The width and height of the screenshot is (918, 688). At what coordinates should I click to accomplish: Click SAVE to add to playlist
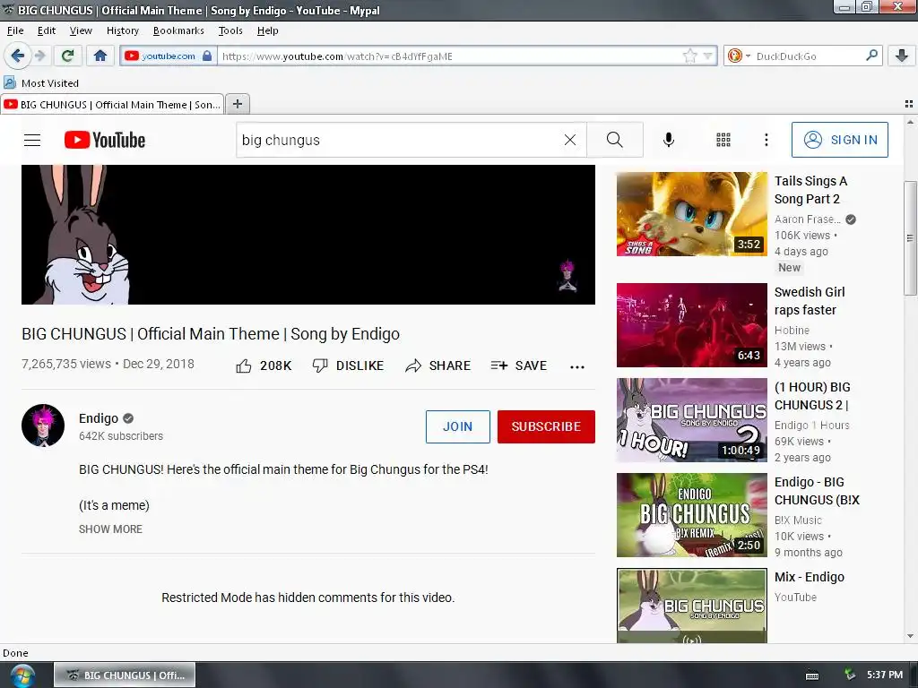519,365
